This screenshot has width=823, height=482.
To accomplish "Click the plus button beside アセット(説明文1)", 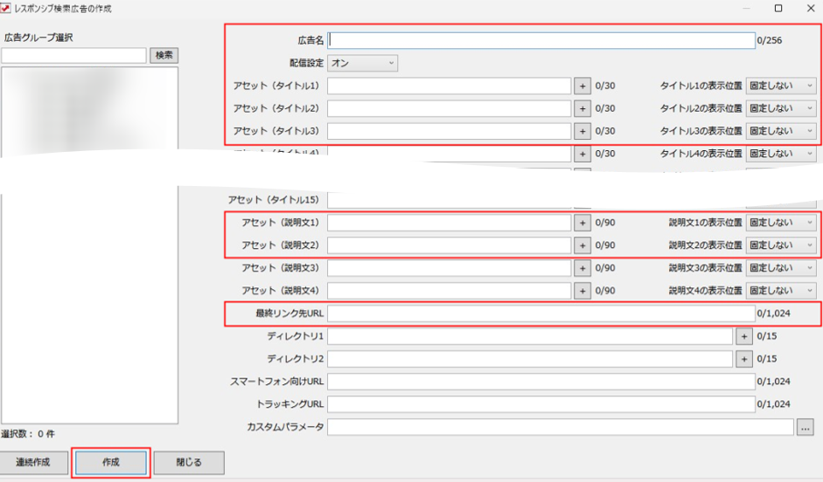I will [582, 223].
